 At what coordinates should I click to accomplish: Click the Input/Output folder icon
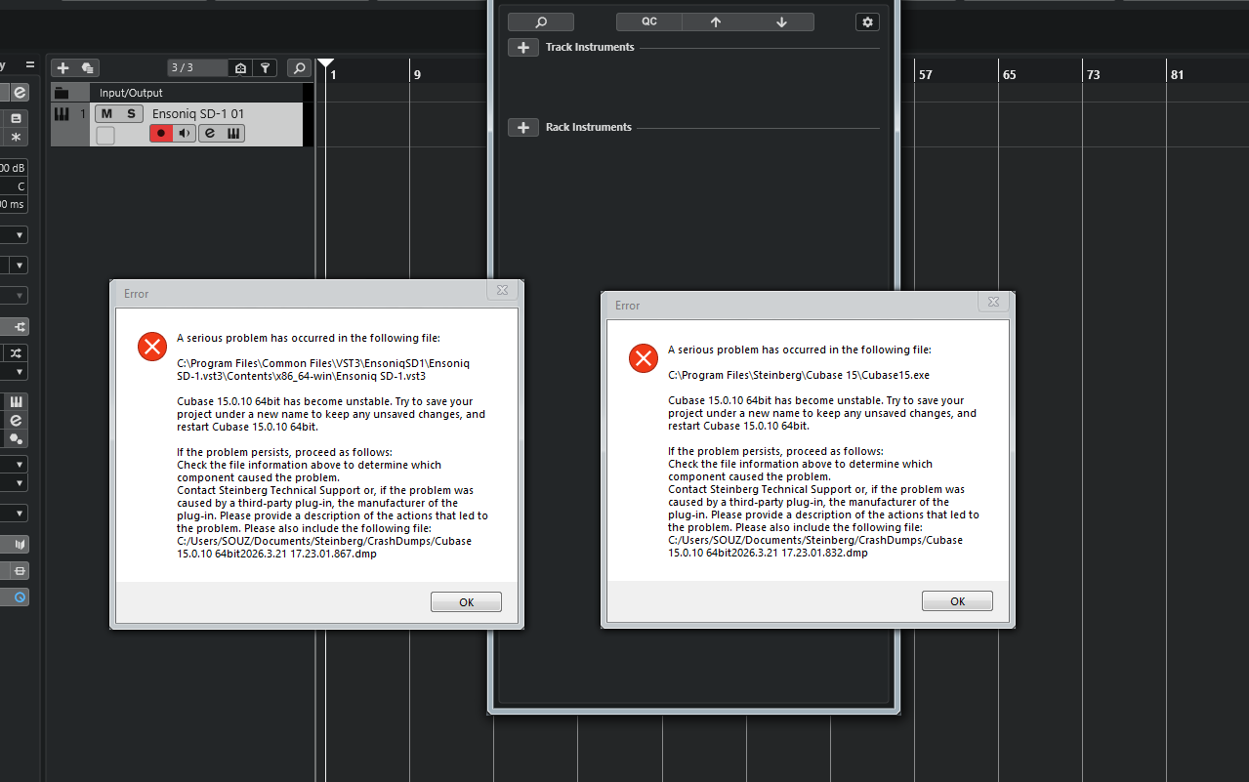coord(62,93)
